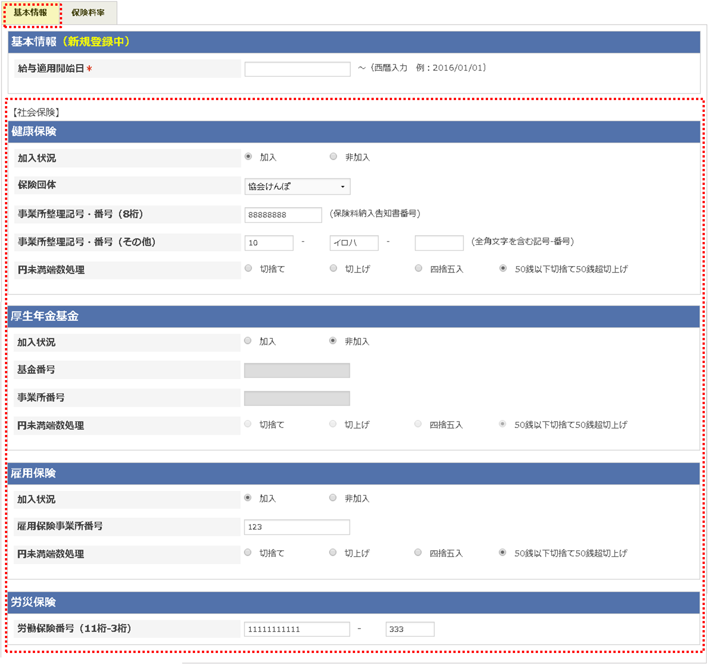Click the 事業所整理記号・番号 field containing 88888888
The image size is (709, 664).
[x=283, y=215]
